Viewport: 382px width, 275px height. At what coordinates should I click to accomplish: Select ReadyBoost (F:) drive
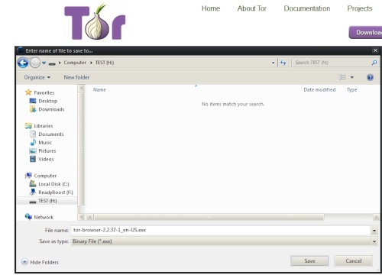click(x=56, y=192)
